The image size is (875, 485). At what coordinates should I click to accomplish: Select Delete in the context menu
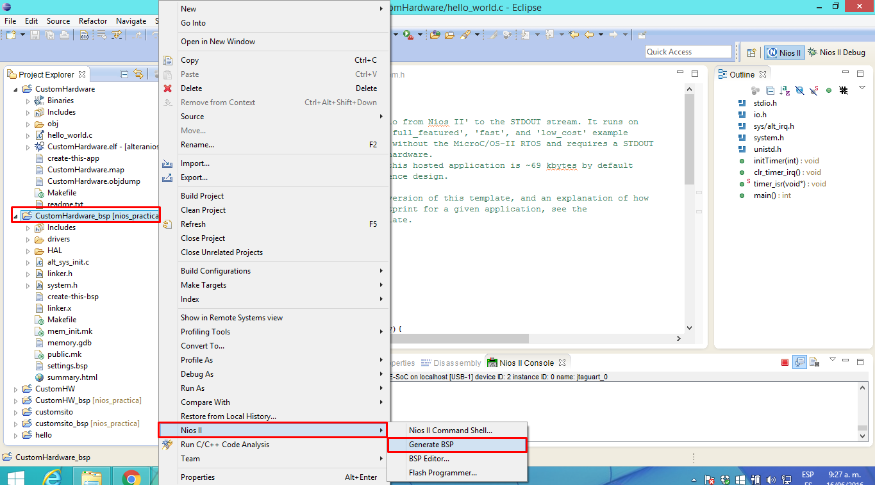point(274,88)
